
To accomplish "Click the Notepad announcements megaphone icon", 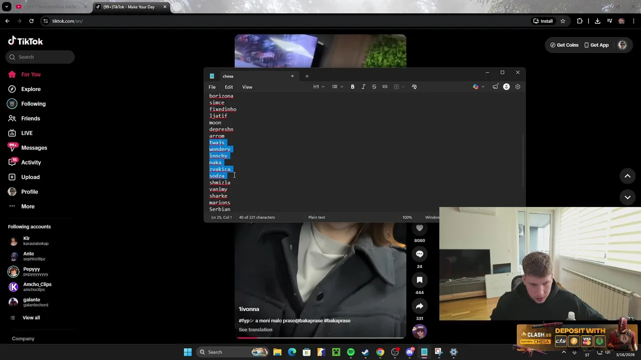I will pos(495,87).
